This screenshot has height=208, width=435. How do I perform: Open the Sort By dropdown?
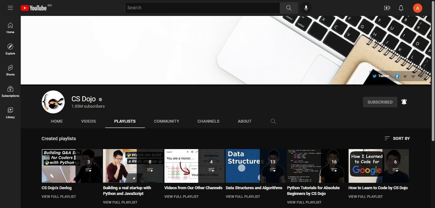point(397,139)
